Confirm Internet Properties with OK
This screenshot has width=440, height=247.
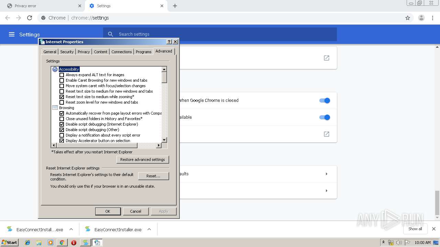108,211
